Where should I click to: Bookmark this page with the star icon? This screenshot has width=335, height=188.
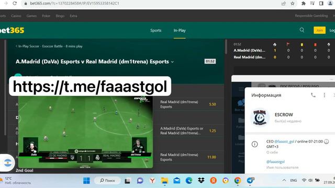click(x=293, y=4)
